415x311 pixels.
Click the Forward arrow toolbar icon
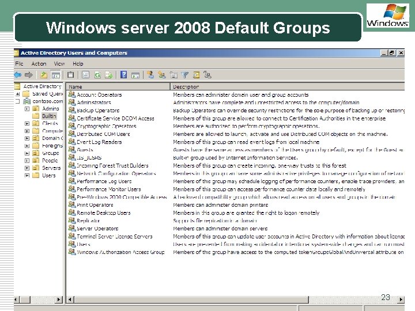click(x=29, y=75)
